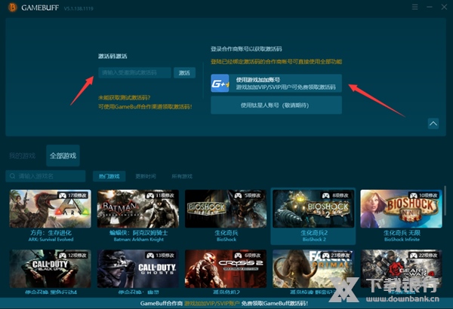Log in with 使用游戏加加账号 button
Image resolution: width=453 pixels, height=309 pixels.
click(x=276, y=83)
